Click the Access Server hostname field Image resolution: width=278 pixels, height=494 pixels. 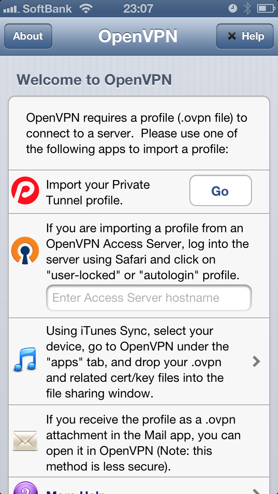(x=149, y=298)
